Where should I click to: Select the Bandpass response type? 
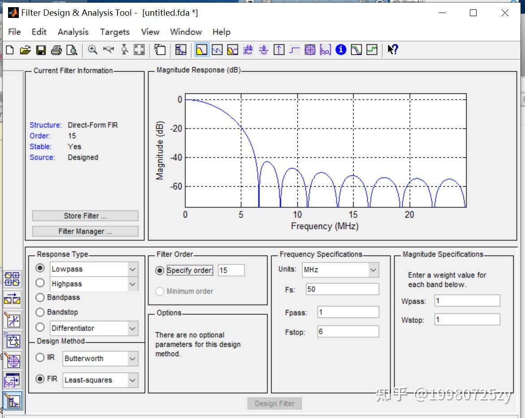point(40,297)
